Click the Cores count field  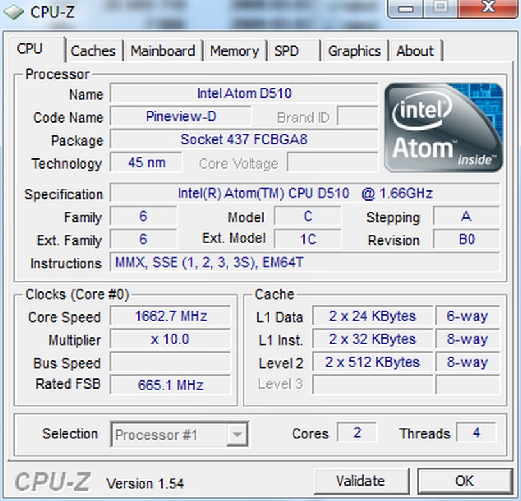coord(357,433)
